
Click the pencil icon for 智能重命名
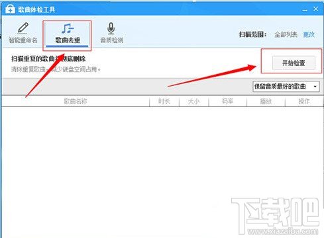coord(23,28)
